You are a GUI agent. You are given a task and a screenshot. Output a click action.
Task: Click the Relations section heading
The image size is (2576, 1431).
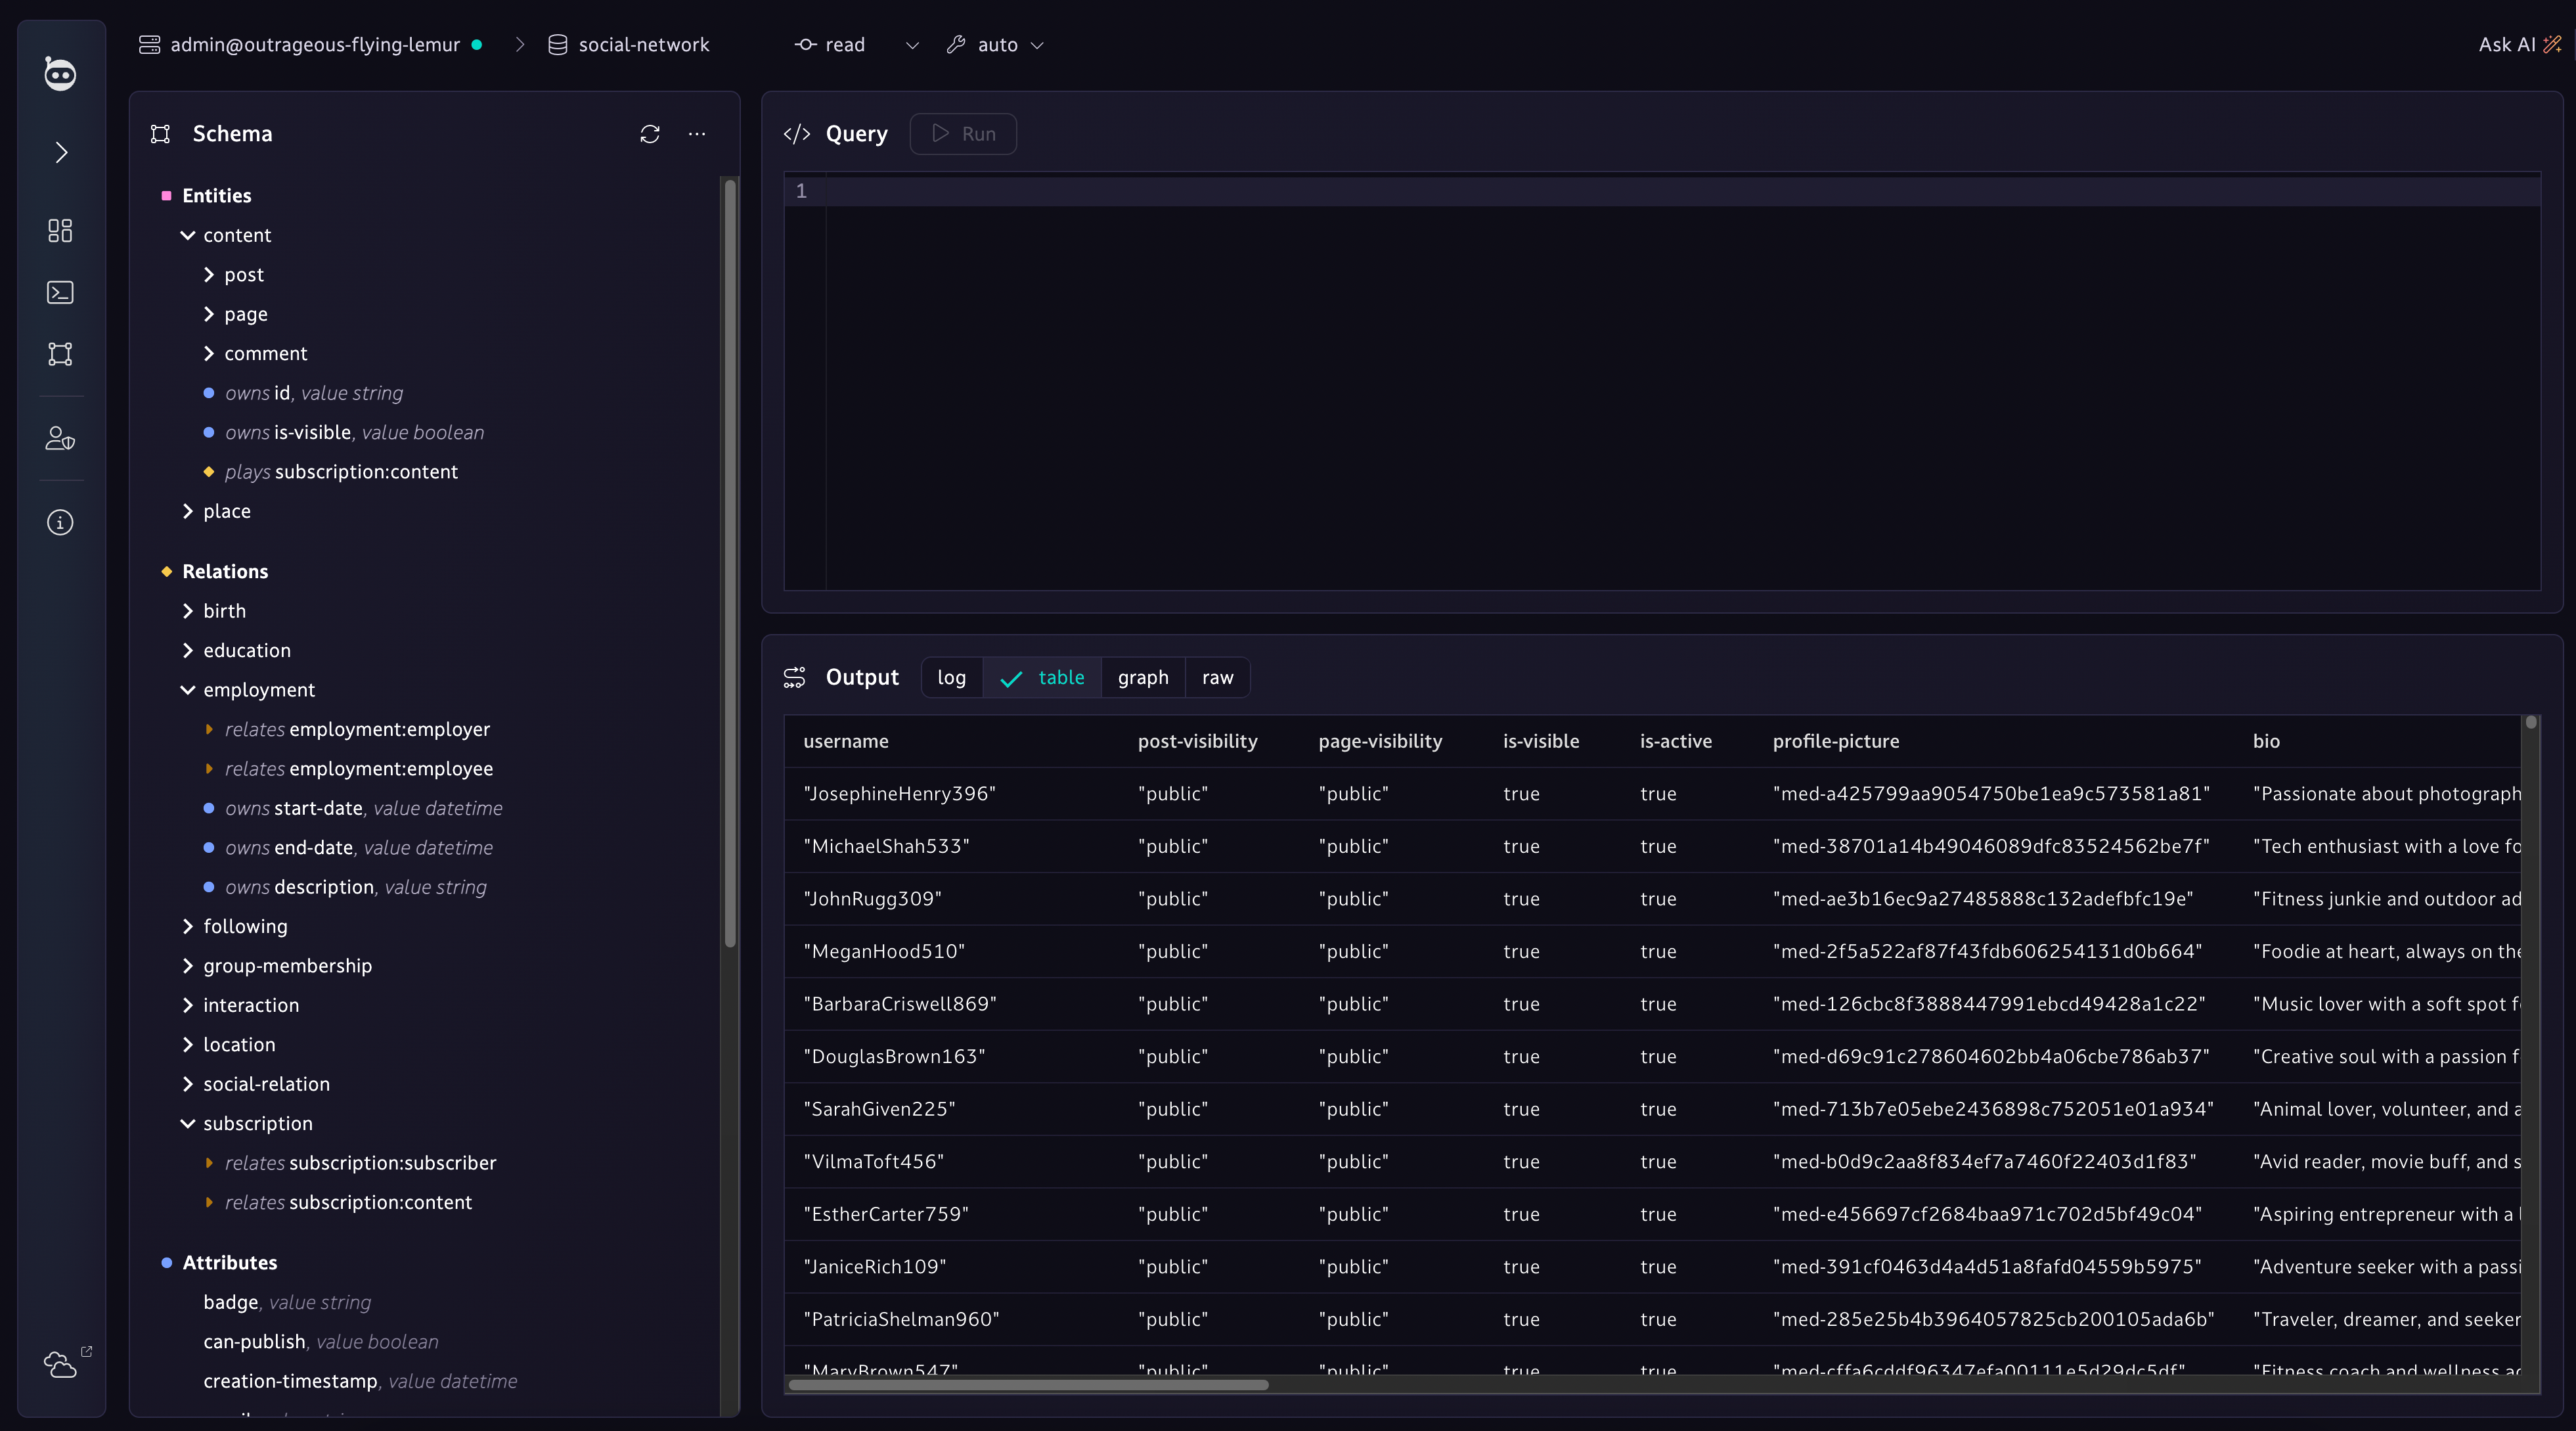tap(225, 571)
